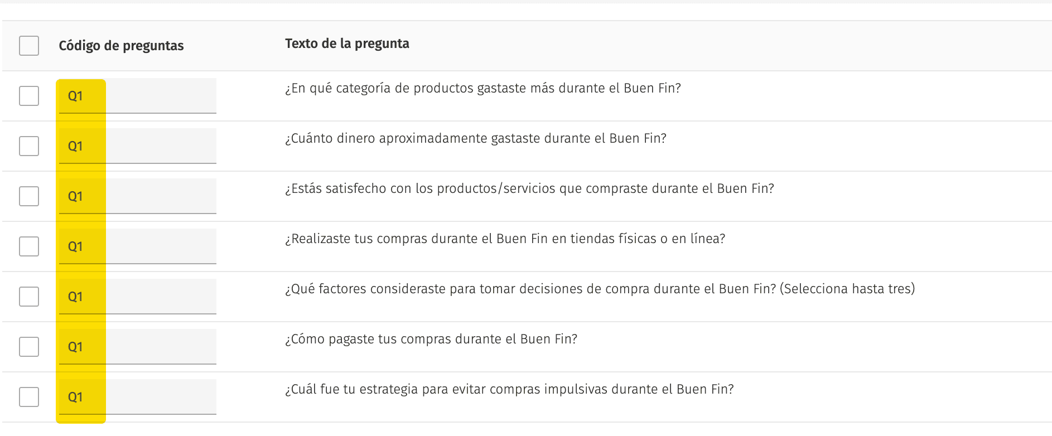Click the 'Texto de la pregunta' column header
Viewport: 1052px width, 436px height.
[347, 43]
